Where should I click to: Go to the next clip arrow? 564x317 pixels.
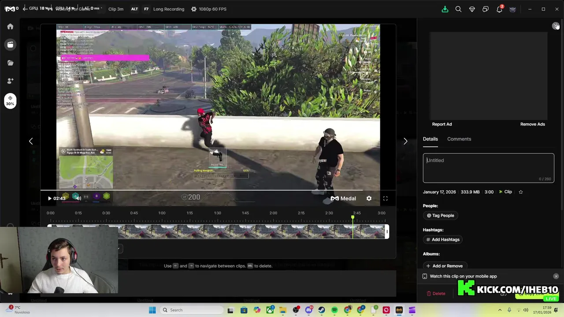(405, 141)
